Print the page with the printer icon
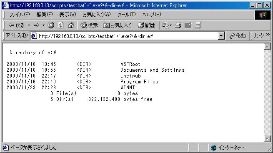Viewport: 273px width, 153px height. click(x=178, y=25)
